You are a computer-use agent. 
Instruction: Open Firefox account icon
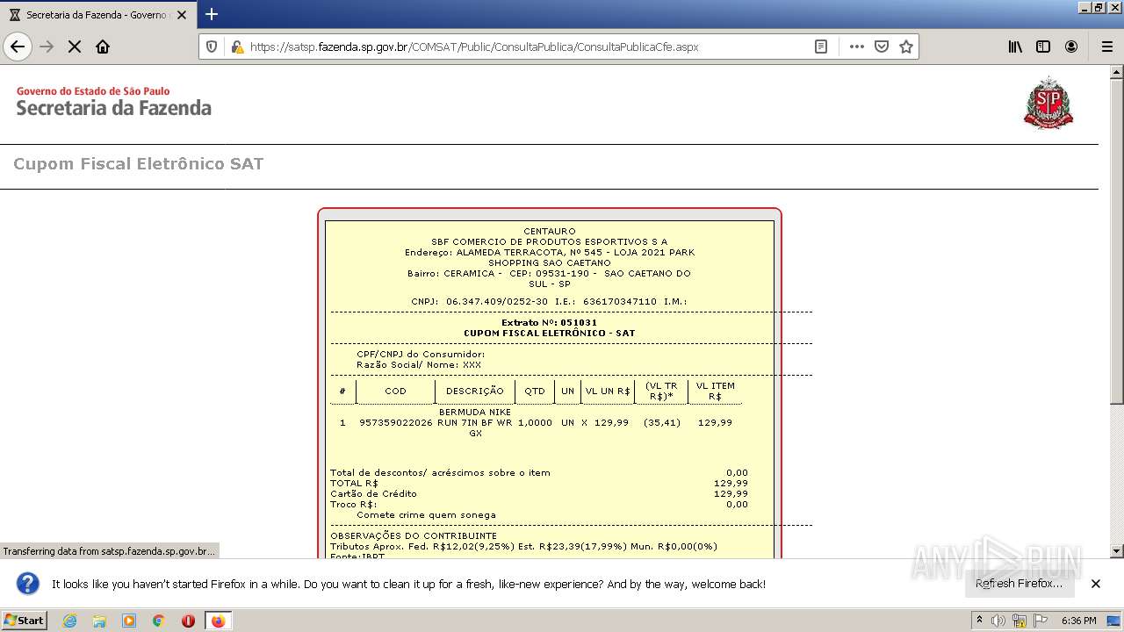(x=1071, y=47)
